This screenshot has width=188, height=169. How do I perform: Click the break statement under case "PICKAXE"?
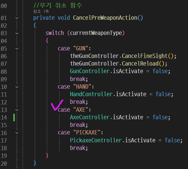[79, 148]
